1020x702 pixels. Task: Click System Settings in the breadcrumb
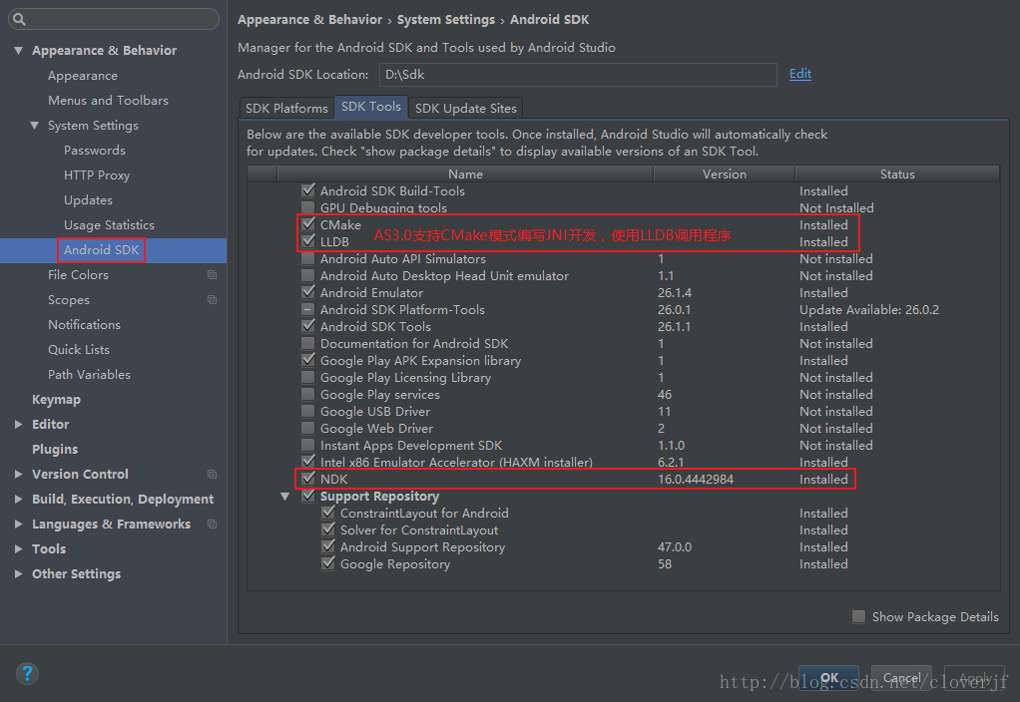coord(445,20)
